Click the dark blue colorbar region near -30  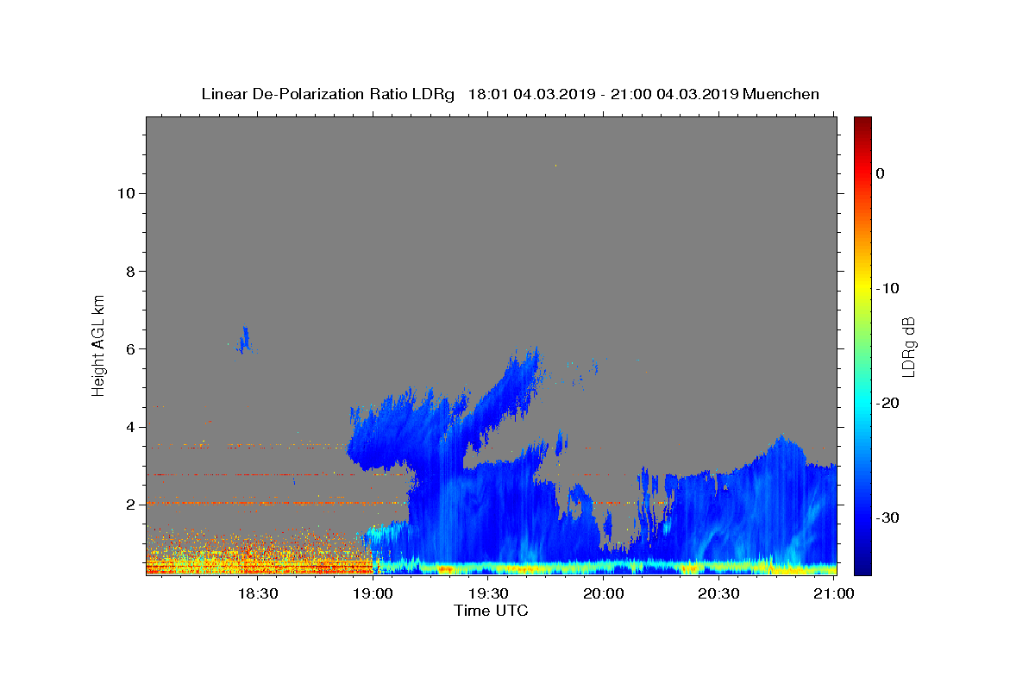[862, 517]
